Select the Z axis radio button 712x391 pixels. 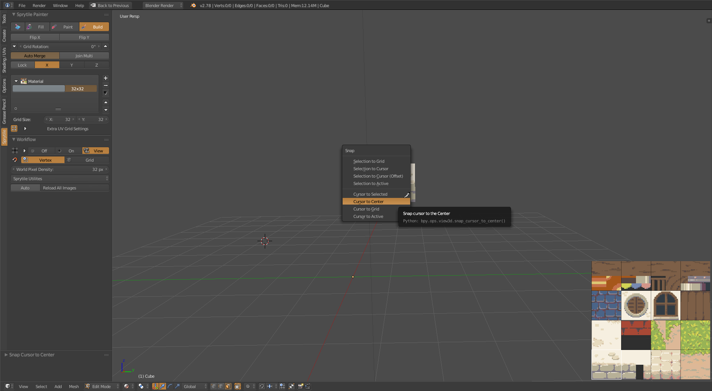click(97, 65)
